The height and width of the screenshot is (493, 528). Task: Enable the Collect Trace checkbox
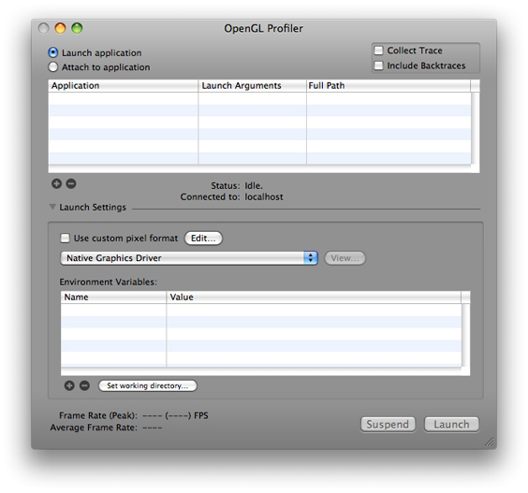click(379, 51)
